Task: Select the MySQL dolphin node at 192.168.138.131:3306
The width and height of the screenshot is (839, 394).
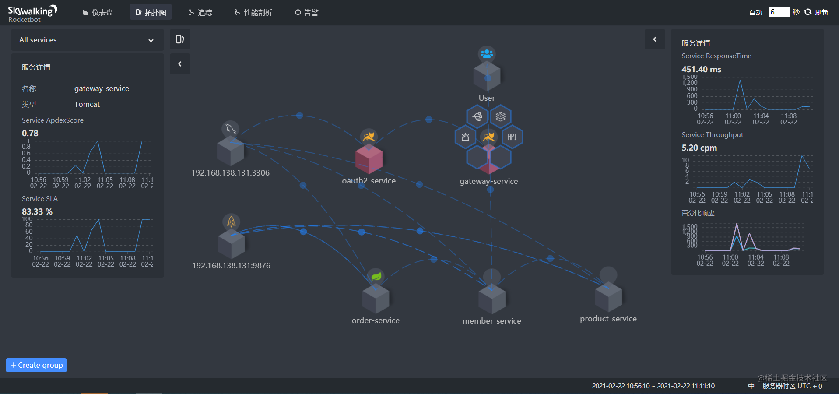Action: pyautogui.click(x=231, y=151)
